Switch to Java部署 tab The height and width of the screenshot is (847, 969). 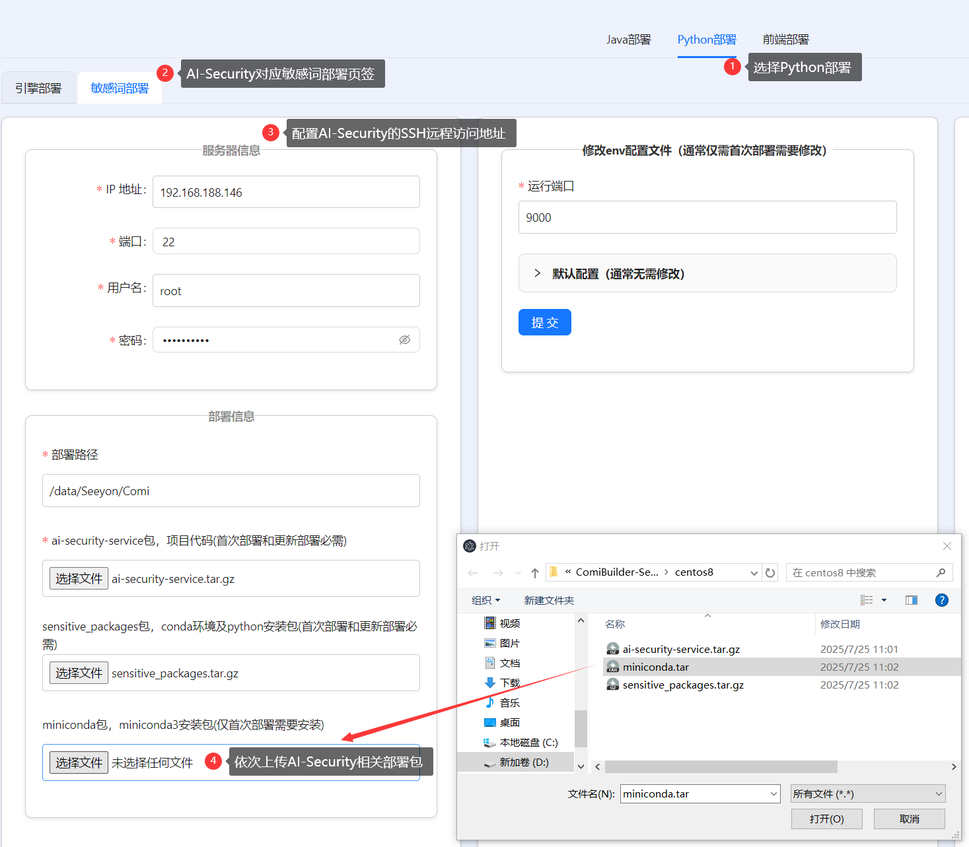click(x=629, y=40)
